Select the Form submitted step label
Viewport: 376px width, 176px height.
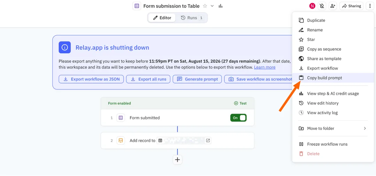click(x=144, y=118)
